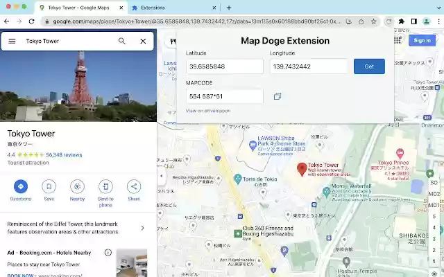
Task: Click the red Tokyo Tower map pin
Action: click(x=302, y=169)
